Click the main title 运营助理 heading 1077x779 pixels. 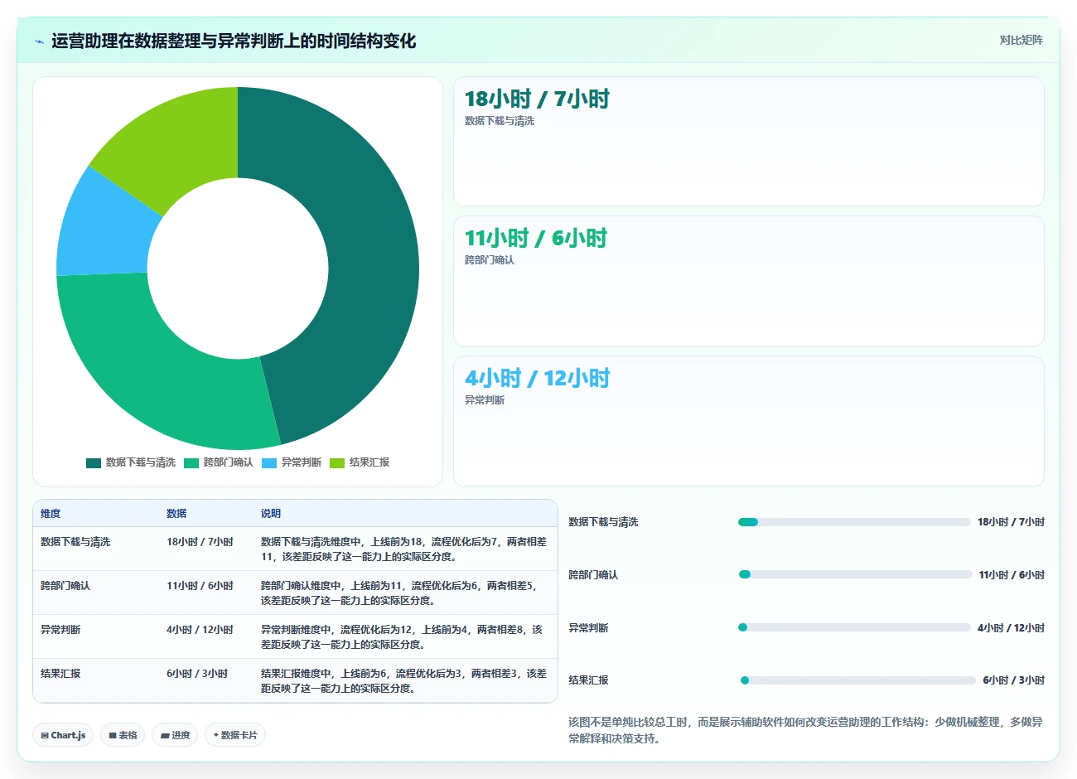[234, 41]
